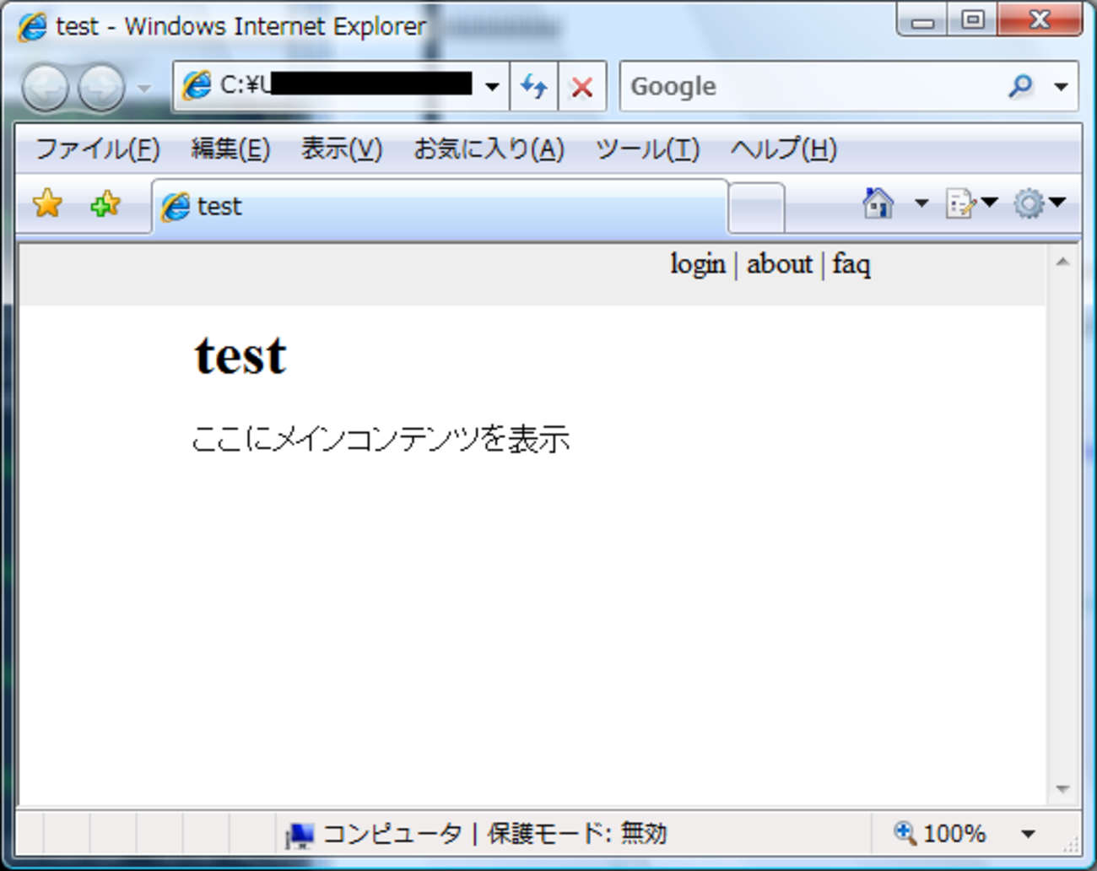This screenshot has height=871, width=1097.
Task: Click the magnifier search icon
Action: (x=1021, y=85)
